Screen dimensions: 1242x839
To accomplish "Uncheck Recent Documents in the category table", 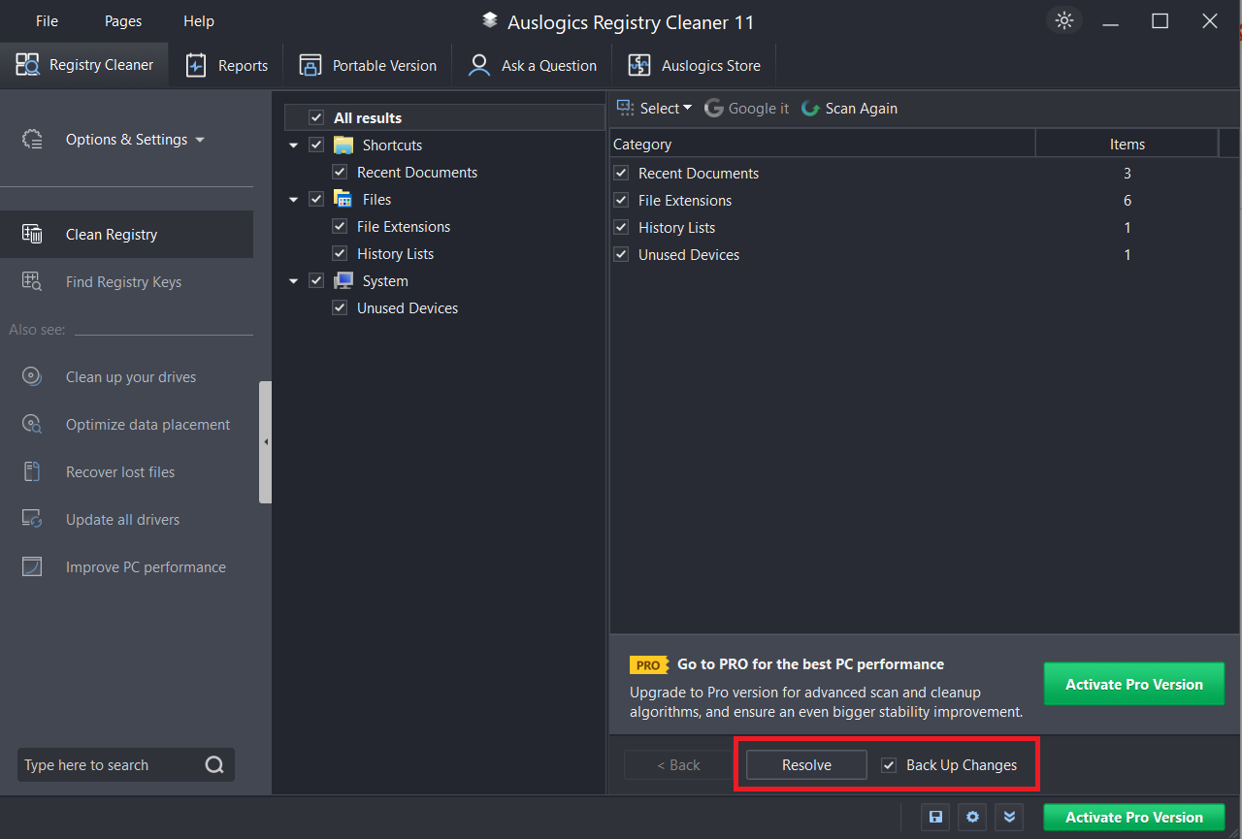I will tap(621, 173).
